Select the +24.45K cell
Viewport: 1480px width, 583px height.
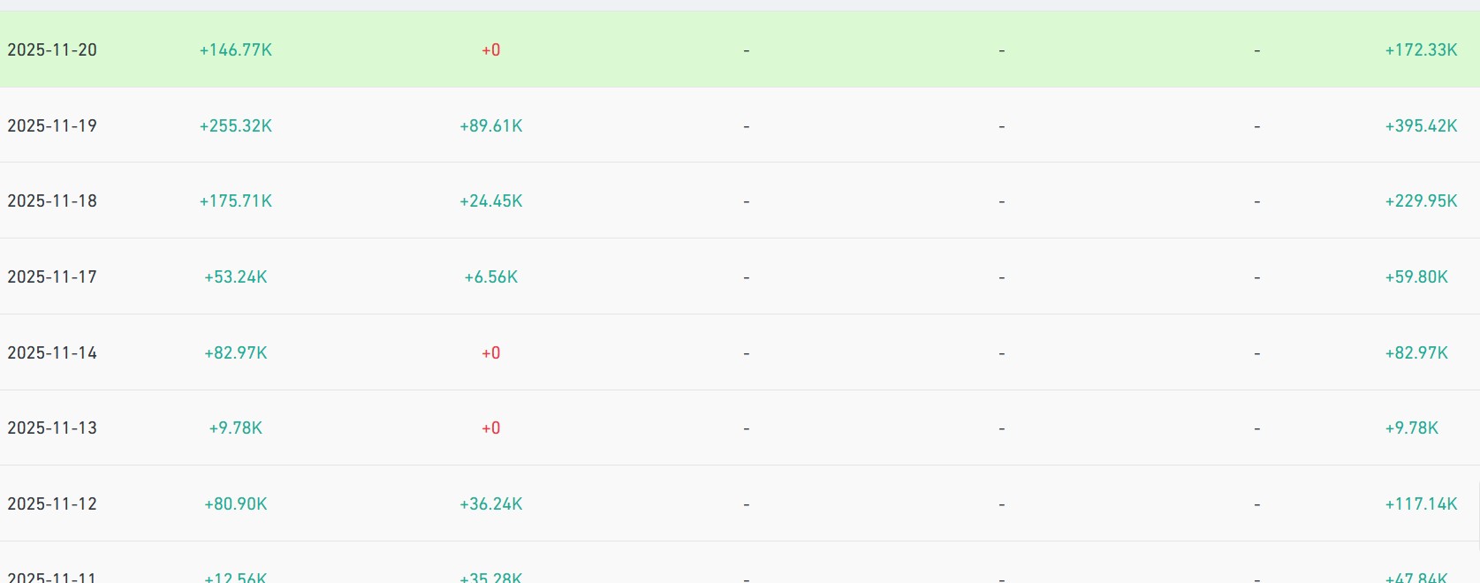coord(491,201)
